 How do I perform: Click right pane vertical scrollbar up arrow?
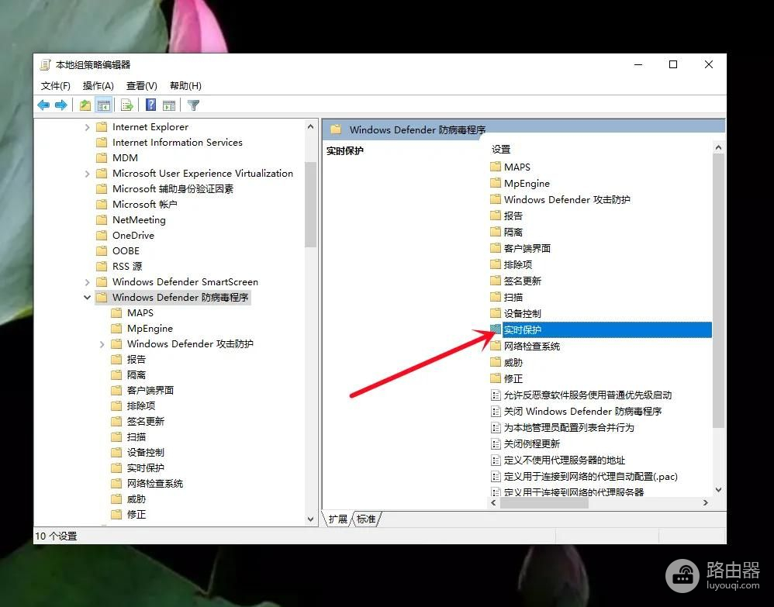pos(718,147)
